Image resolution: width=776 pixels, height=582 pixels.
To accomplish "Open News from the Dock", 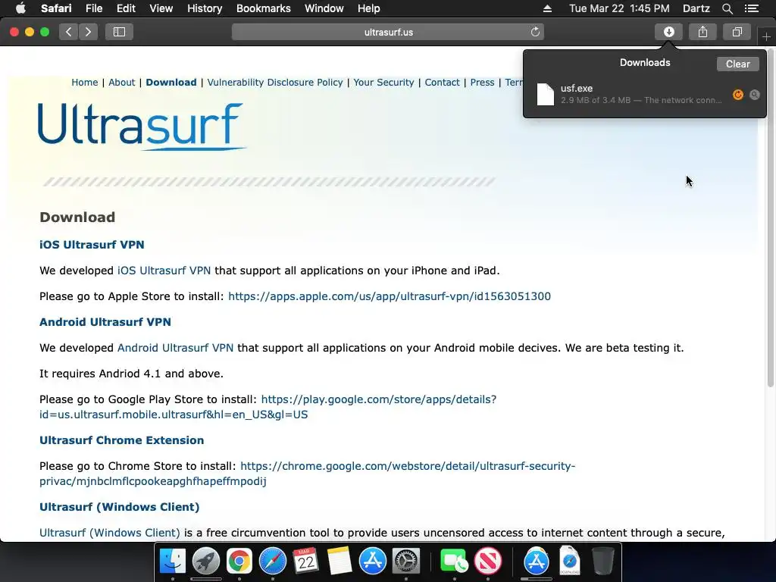I will [488, 562].
